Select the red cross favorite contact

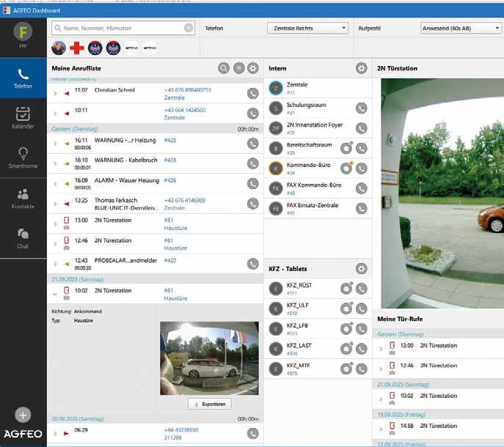tap(77, 48)
